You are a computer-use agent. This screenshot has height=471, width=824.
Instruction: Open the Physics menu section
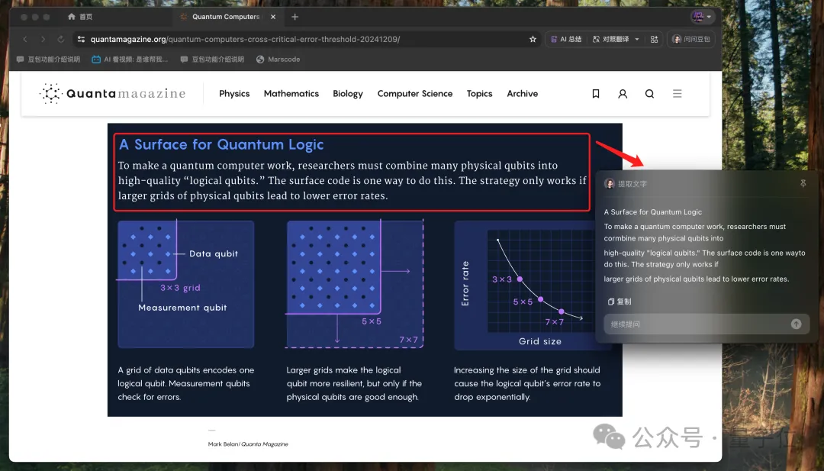[x=234, y=94]
